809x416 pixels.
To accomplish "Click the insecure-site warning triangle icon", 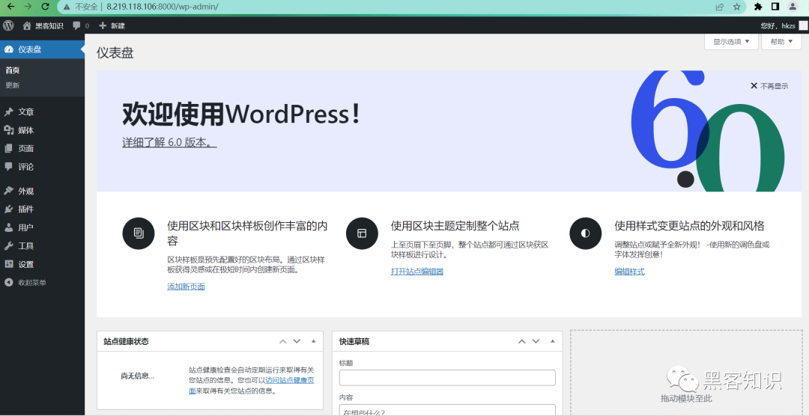I will [67, 7].
